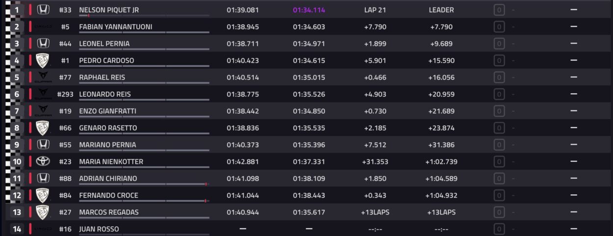Collapse the dash control in Mariano Pernia's row
The width and height of the screenshot is (613, 236).
click(573, 145)
